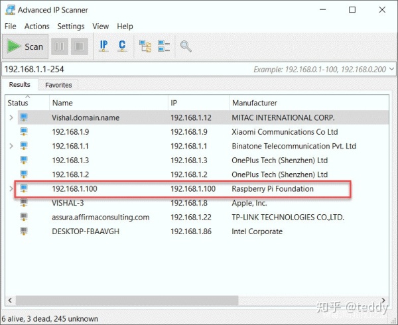Image resolution: width=398 pixels, height=325 pixels.
Task: Open the IP range history dropdown
Action: coord(391,69)
